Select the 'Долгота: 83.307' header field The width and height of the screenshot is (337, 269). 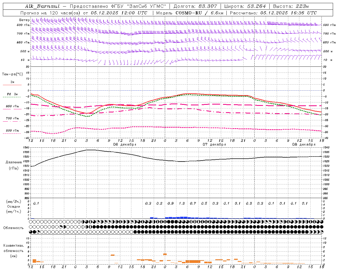click(x=195, y=6)
